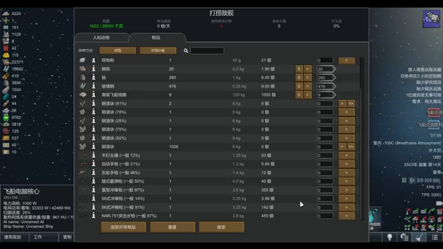Screen dimensions: 443x249
Task: Switch to the 人和动物 tab
Action: click(101, 38)
